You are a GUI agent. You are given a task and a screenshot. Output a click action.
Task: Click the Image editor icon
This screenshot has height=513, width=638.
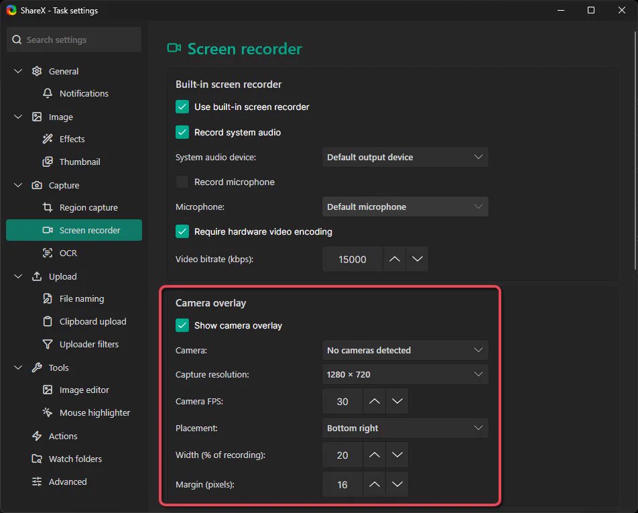click(x=48, y=390)
